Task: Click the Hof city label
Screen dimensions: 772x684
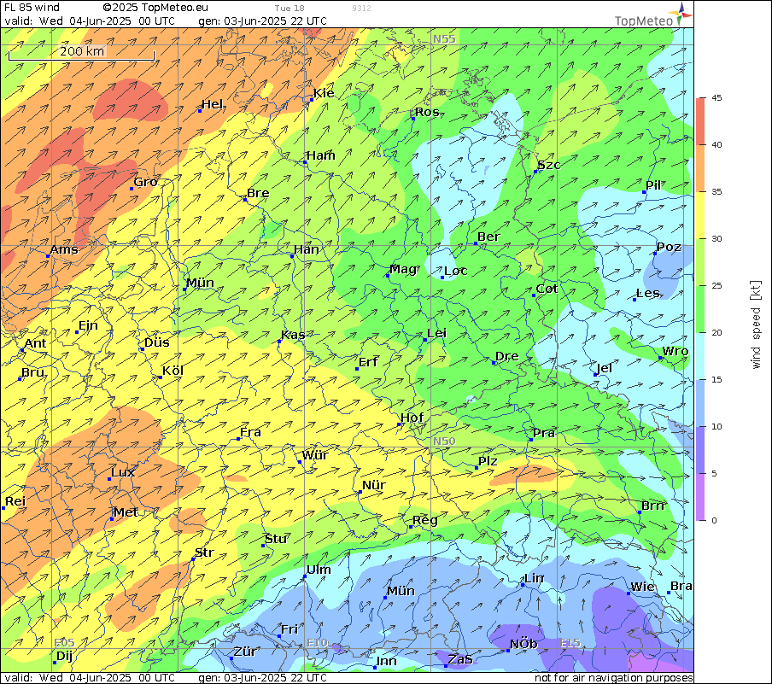Action: tap(412, 418)
